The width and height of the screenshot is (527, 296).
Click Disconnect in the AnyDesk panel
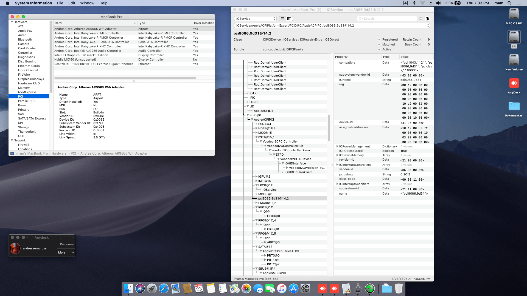point(67,244)
